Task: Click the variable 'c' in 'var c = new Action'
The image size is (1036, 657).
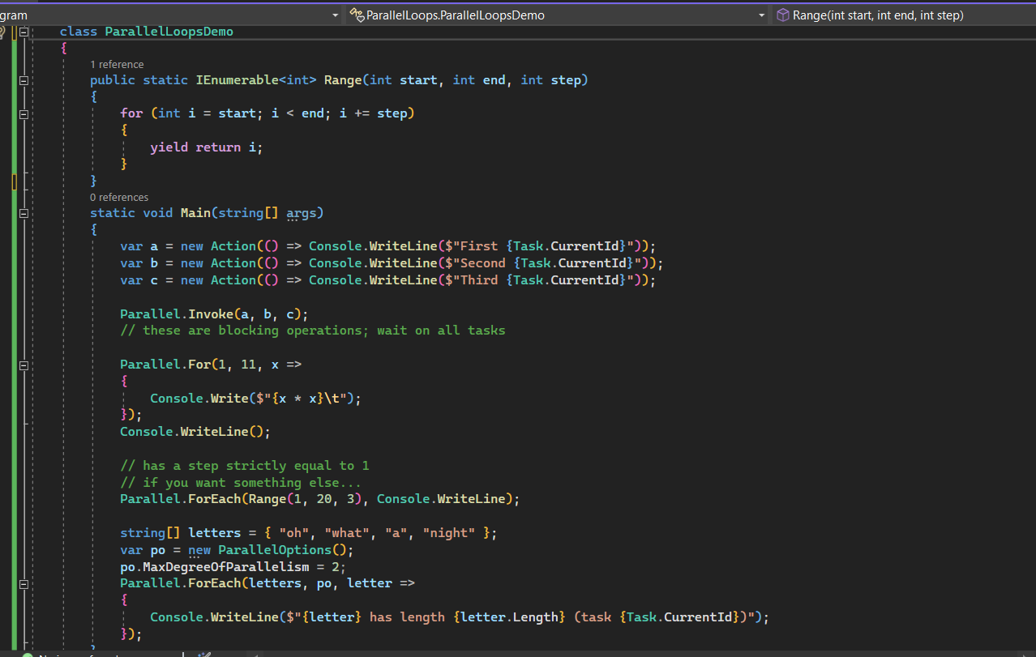Action: pos(154,279)
